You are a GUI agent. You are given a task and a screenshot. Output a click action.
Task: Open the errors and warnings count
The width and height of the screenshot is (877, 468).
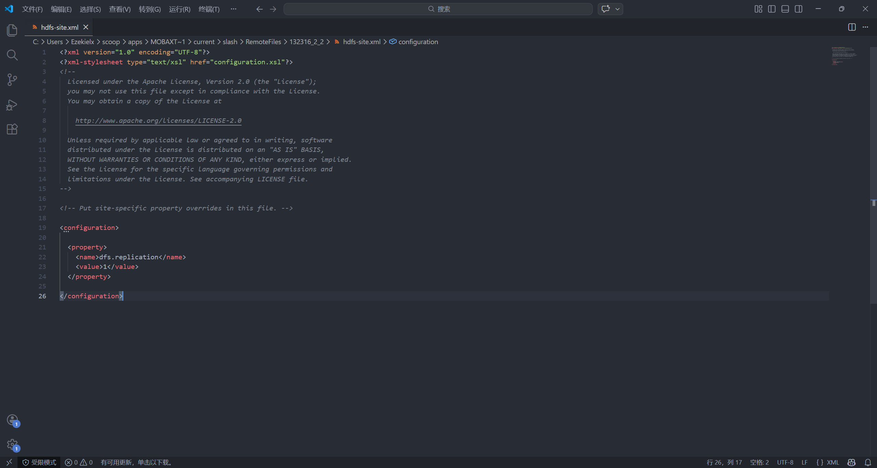(79, 462)
